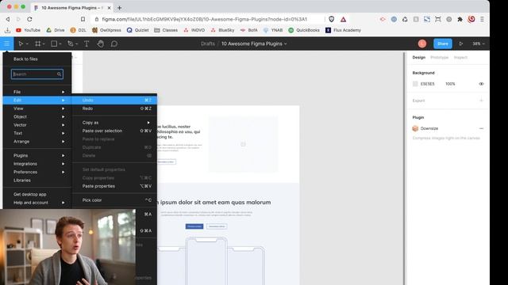
Task: Select the Comment tool
Action: point(114,44)
